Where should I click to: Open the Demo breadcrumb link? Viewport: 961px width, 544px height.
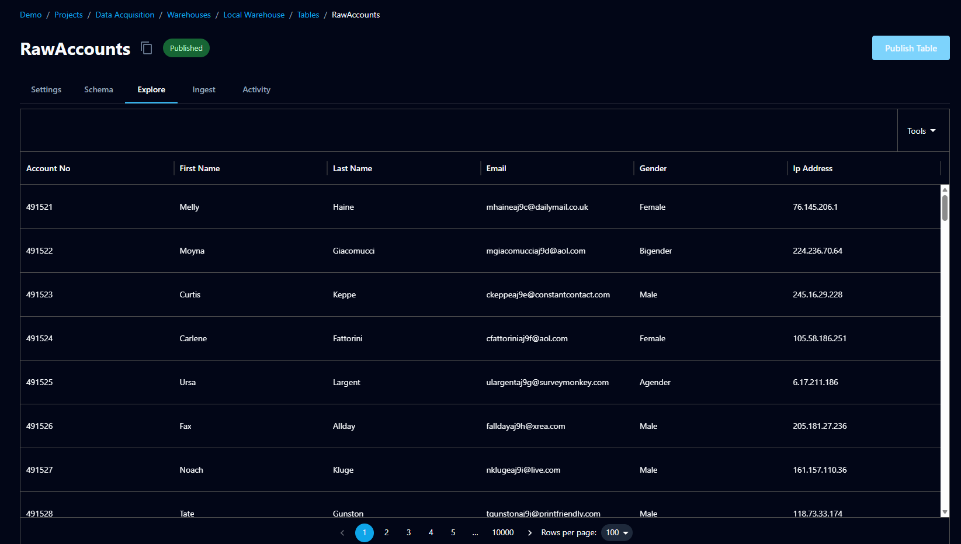coord(31,15)
